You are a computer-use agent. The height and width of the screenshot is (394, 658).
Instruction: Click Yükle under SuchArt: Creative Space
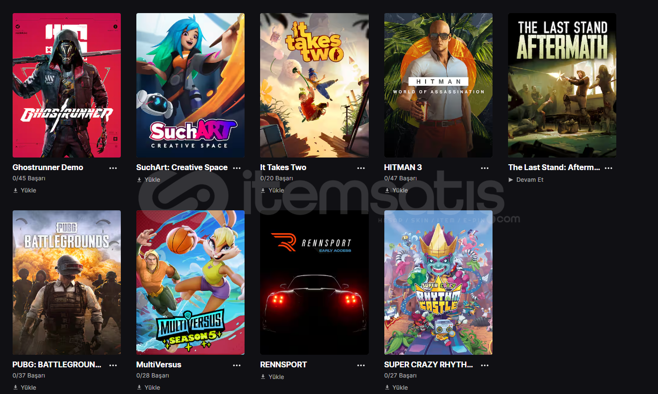(148, 180)
